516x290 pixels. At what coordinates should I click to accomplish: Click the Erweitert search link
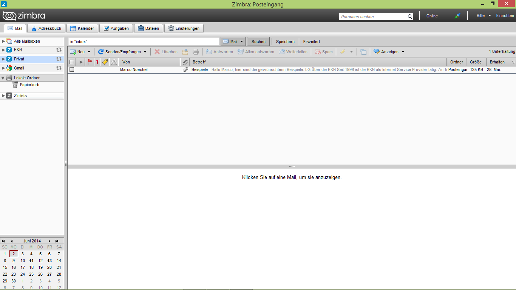pos(311,42)
